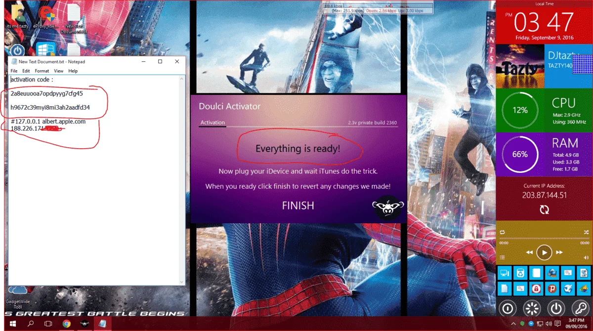Switch to Notepad on the taskbar
The width and height of the screenshot is (593, 331).
(x=102, y=324)
